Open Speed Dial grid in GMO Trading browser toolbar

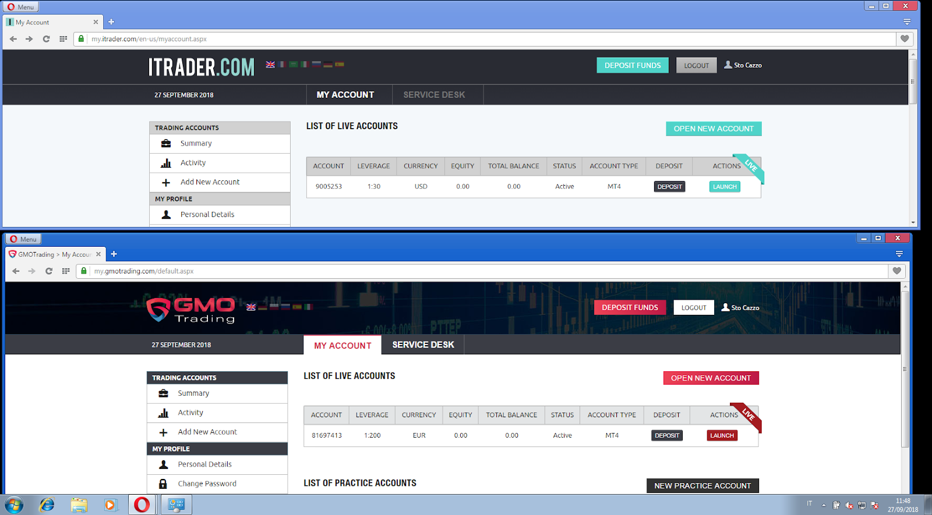pos(66,271)
